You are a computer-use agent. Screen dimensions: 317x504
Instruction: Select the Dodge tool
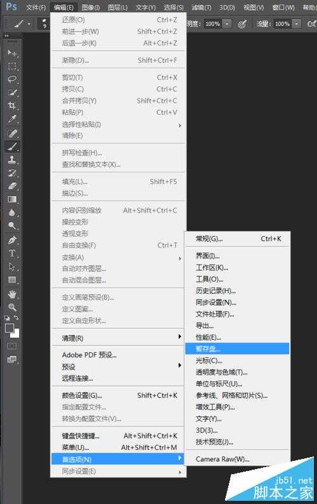click(x=12, y=226)
